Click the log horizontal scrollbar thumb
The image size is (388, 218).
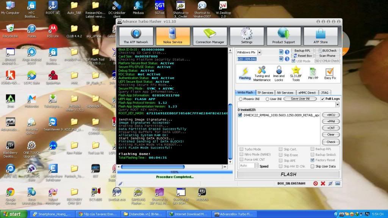[153, 167]
